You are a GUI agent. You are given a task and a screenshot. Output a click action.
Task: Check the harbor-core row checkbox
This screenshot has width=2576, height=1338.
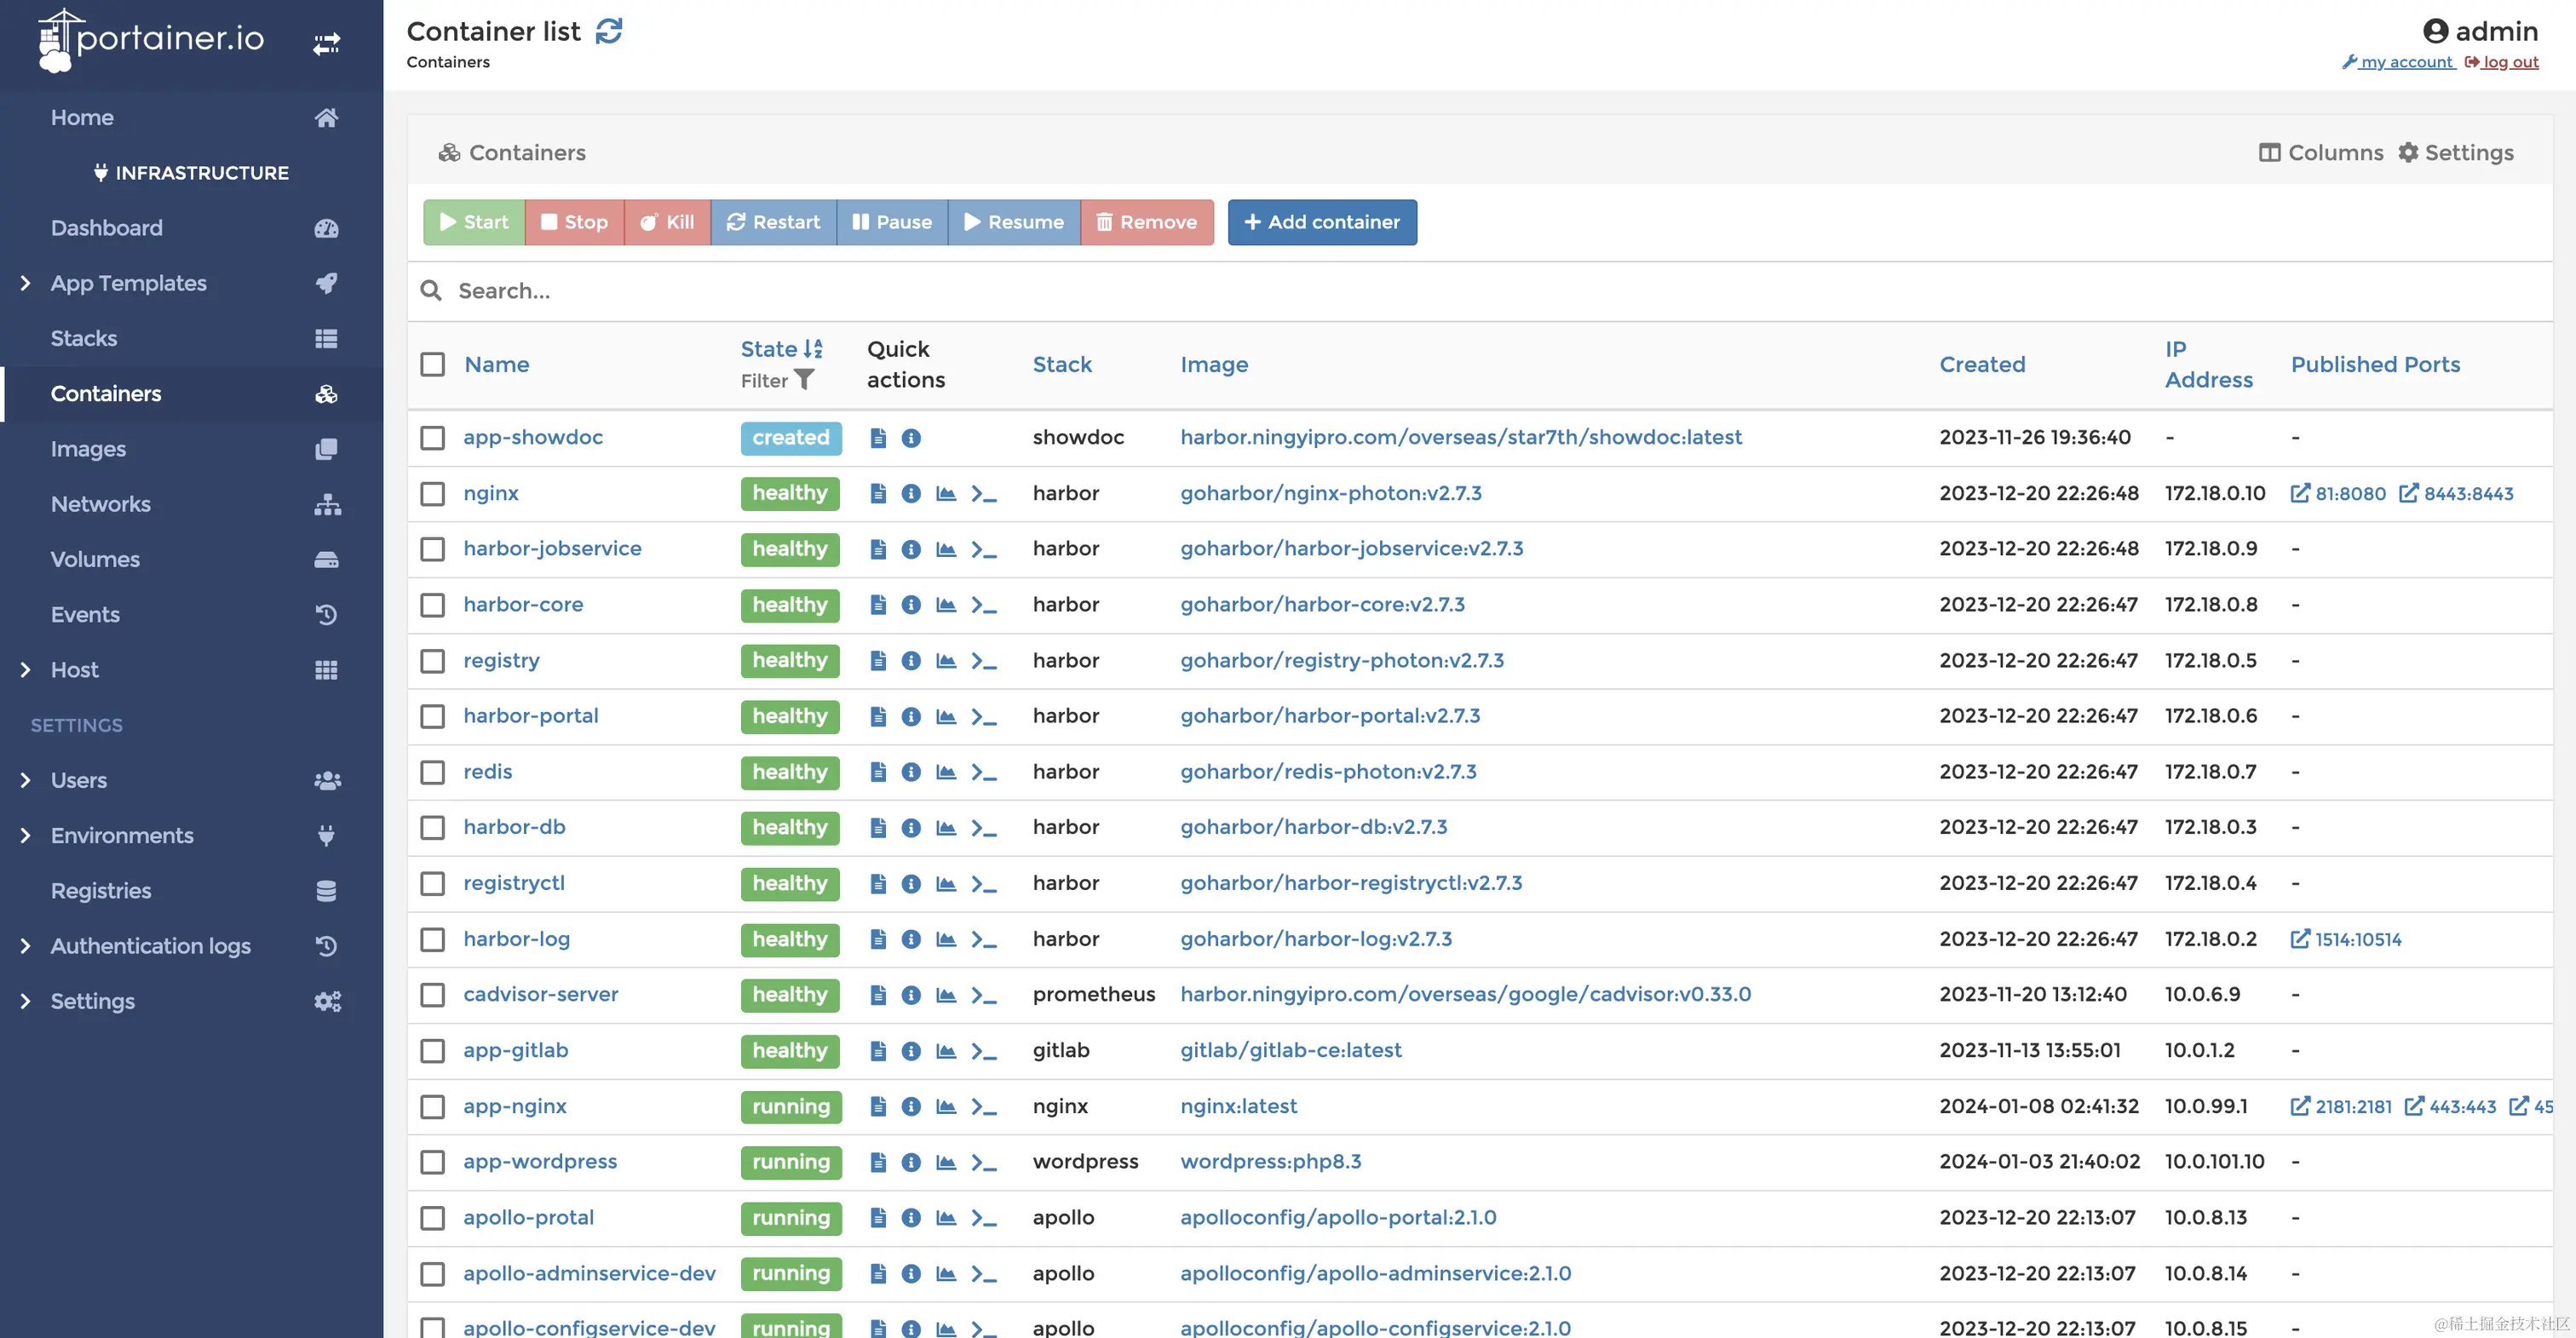[433, 605]
